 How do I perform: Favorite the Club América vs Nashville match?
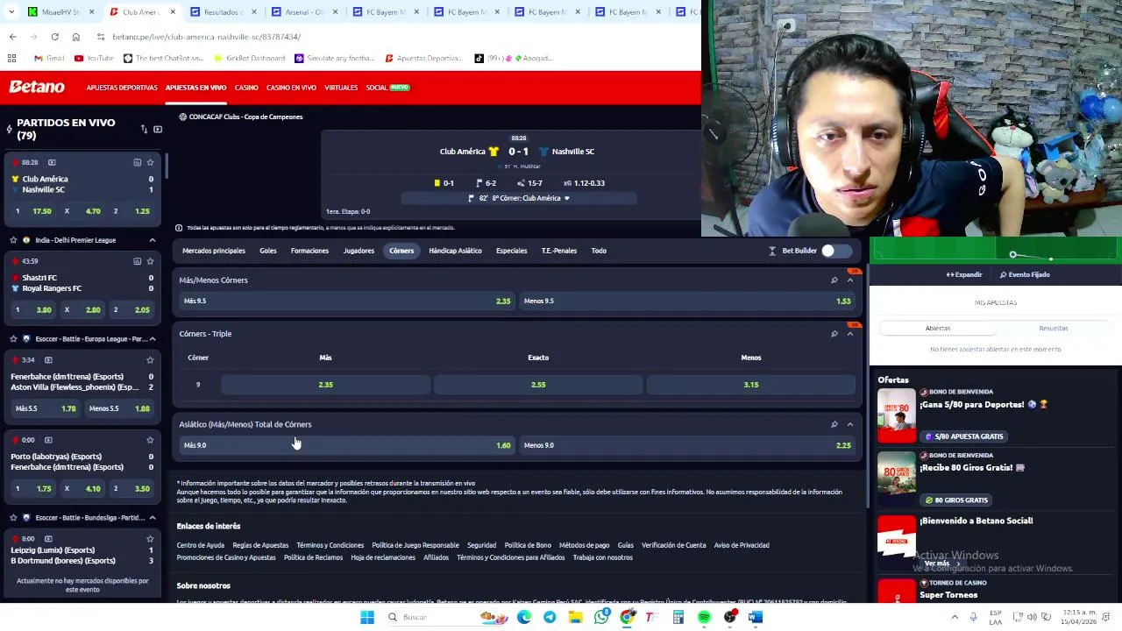(150, 162)
